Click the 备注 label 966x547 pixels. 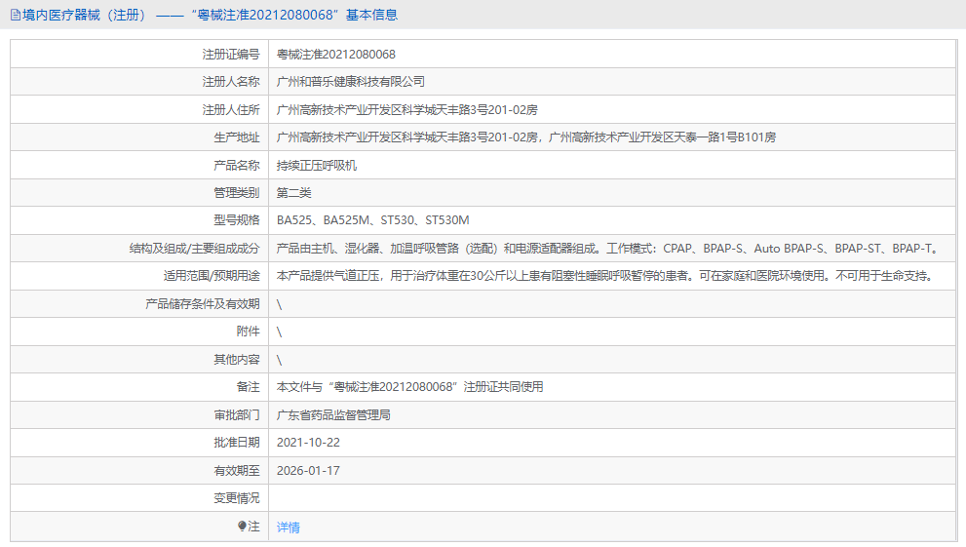[x=249, y=387]
